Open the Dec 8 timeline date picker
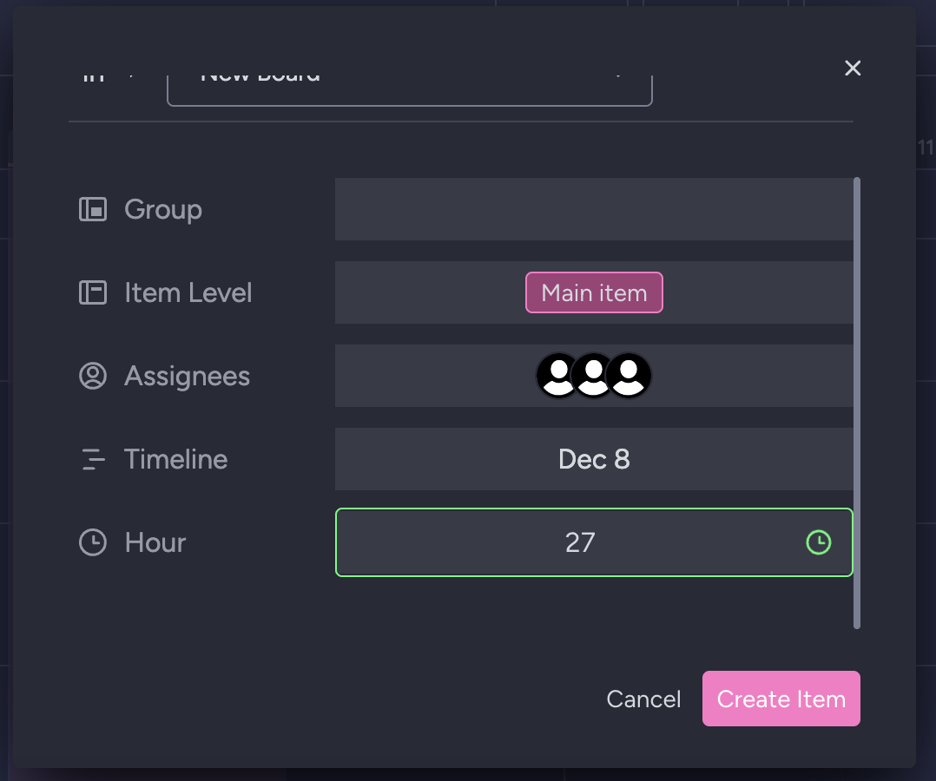The image size is (936, 781). coord(594,459)
